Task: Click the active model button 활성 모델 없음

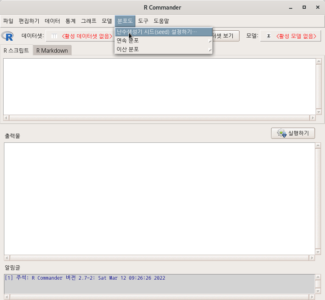Action: 290,36
